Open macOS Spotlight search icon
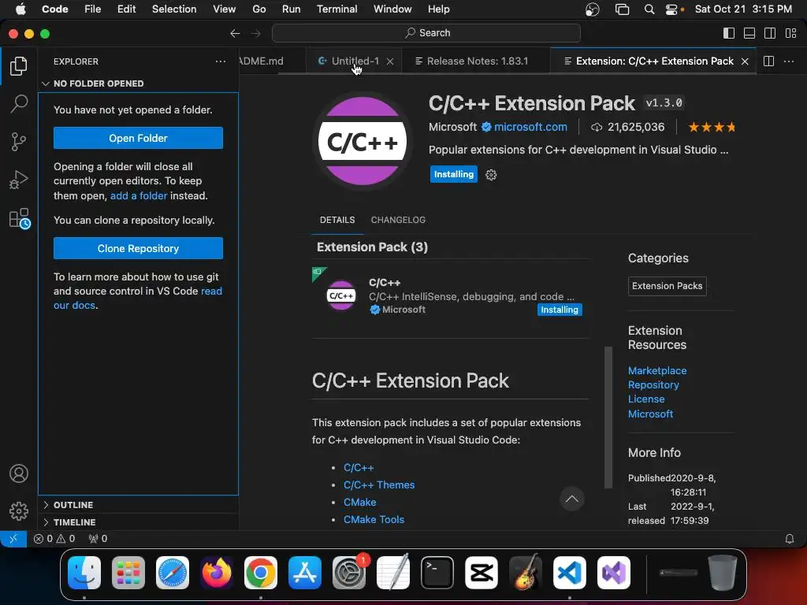 [x=649, y=9]
